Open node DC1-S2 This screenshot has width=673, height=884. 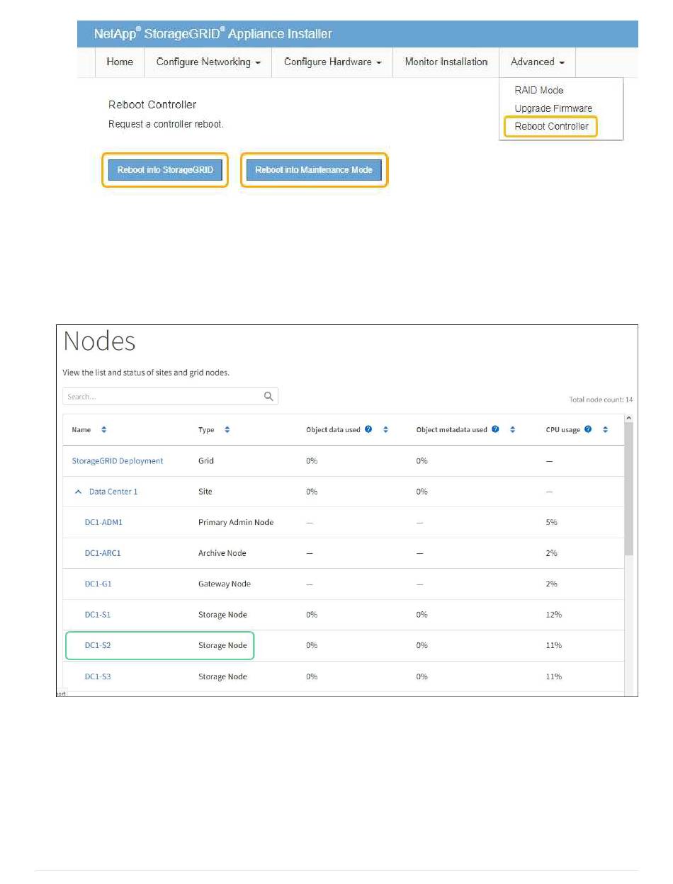point(98,645)
